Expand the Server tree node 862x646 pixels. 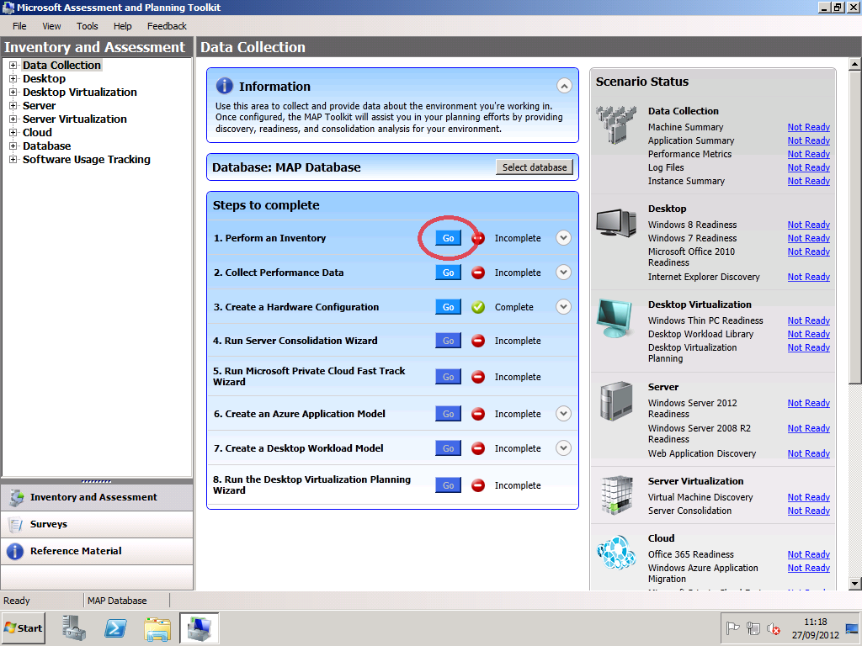pos(13,105)
